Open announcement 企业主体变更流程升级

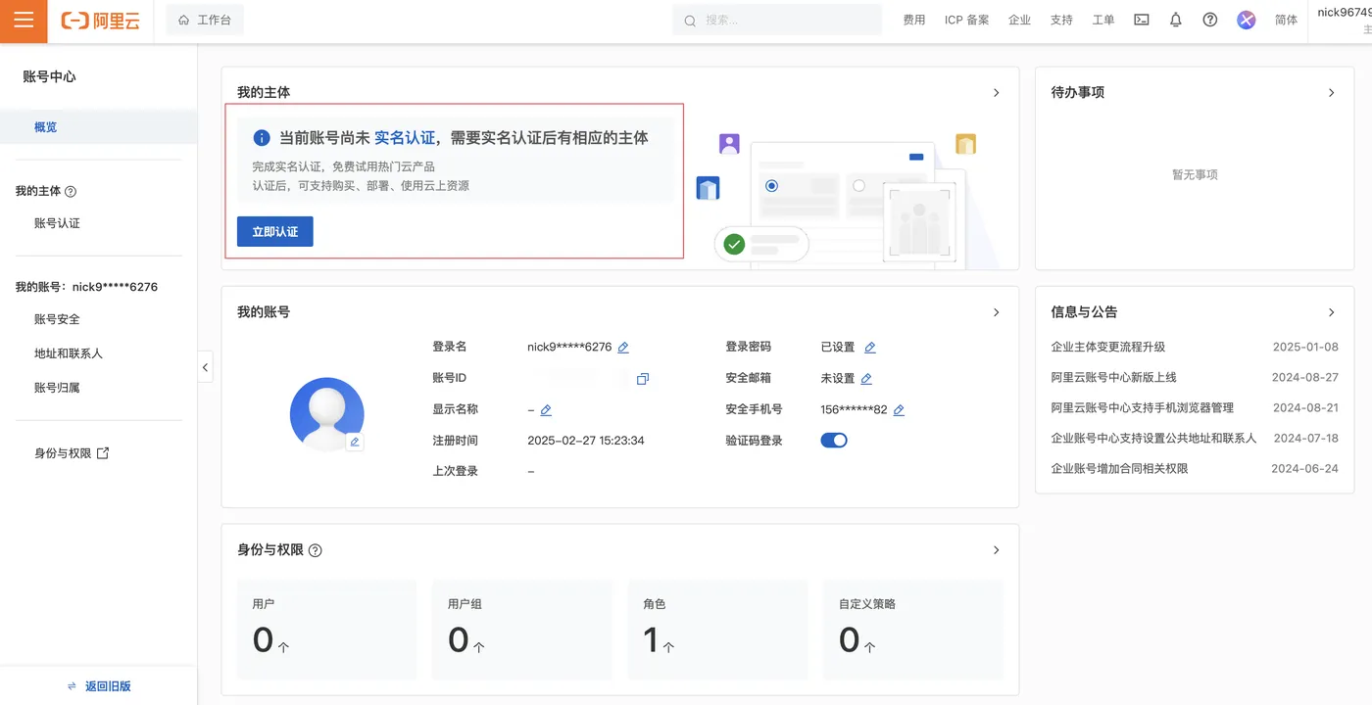pos(1108,347)
